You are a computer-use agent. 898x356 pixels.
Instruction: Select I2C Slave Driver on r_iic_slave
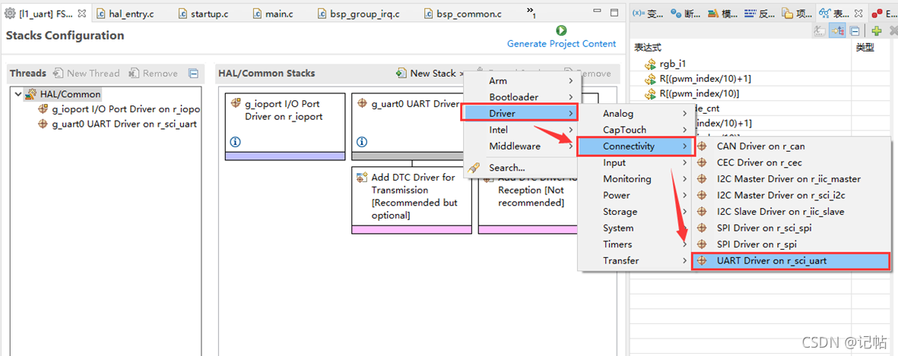(792, 212)
